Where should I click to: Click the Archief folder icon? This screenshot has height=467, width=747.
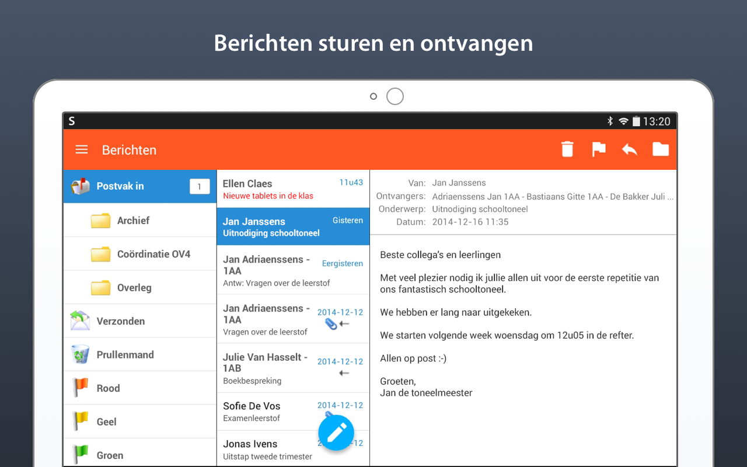tap(101, 221)
